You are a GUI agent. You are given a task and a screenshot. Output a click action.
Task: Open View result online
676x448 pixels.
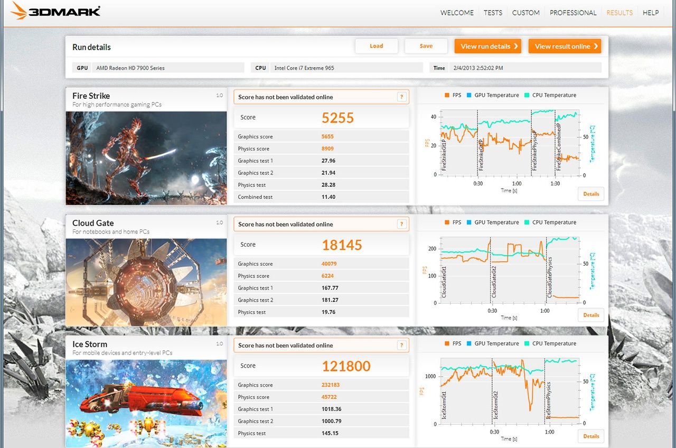pyautogui.click(x=565, y=46)
